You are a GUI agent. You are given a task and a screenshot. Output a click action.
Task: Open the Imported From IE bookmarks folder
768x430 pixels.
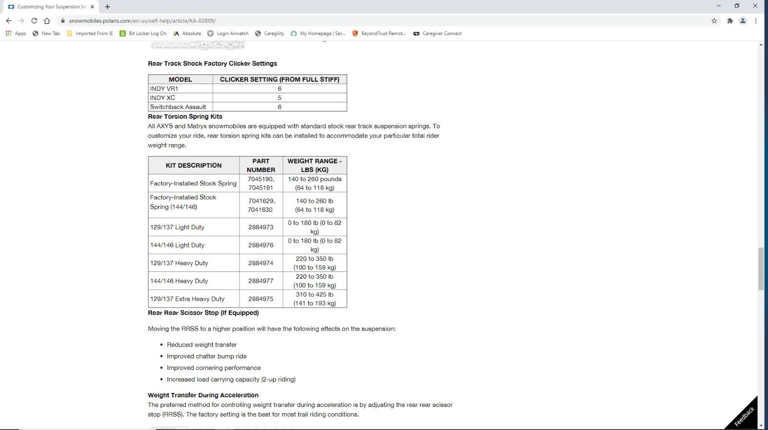(x=90, y=34)
